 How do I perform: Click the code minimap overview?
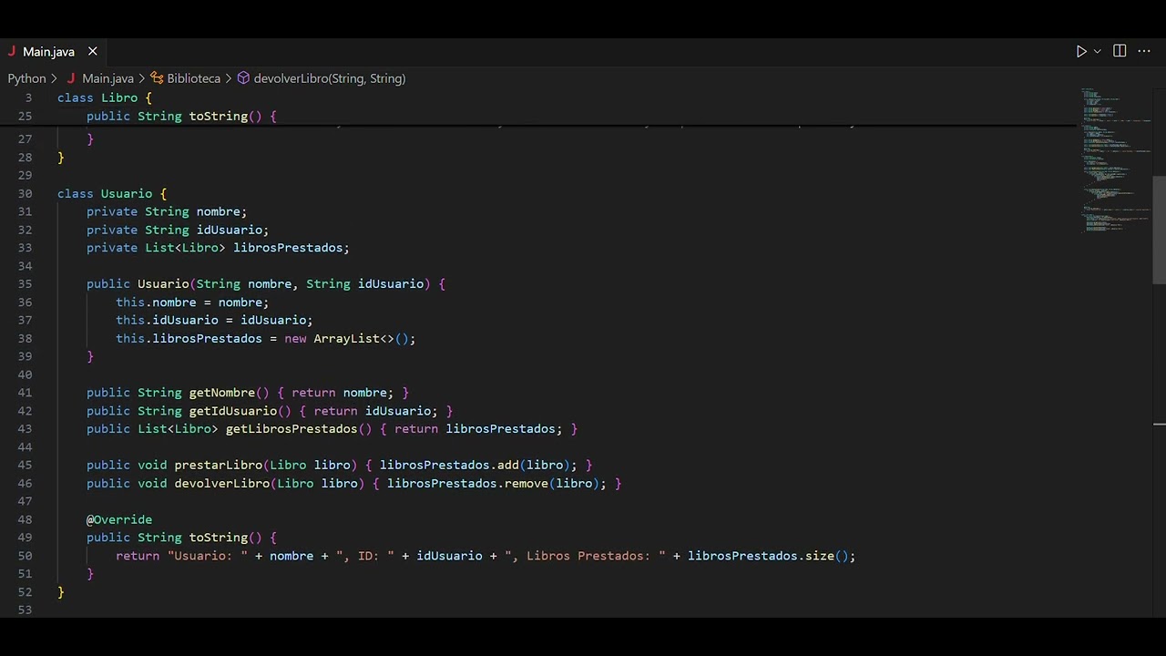pyautogui.click(x=1116, y=159)
